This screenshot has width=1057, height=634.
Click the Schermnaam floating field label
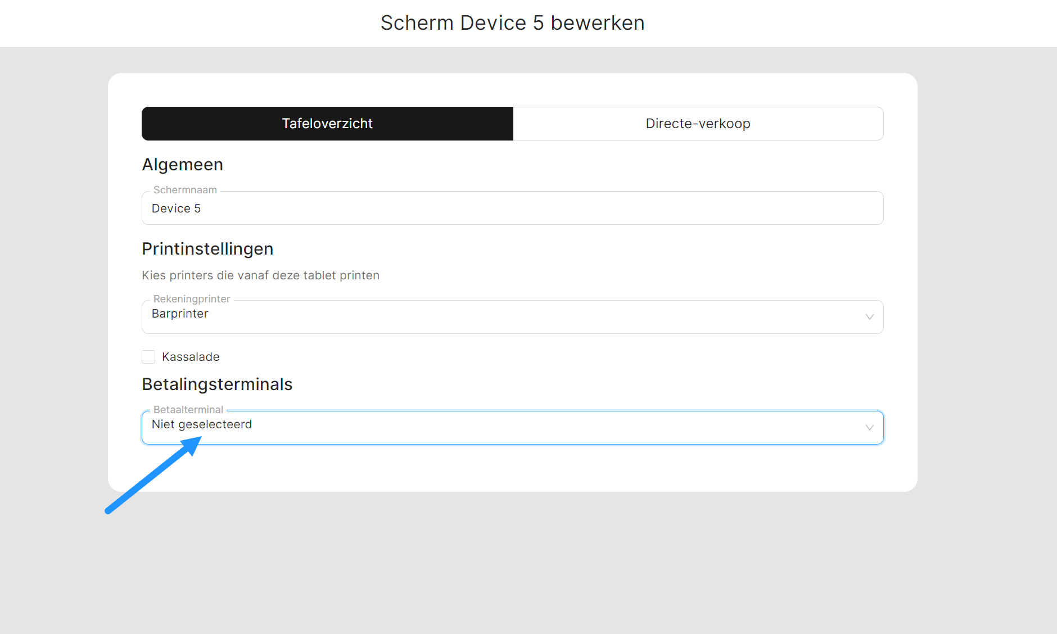pyautogui.click(x=185, y=190)
